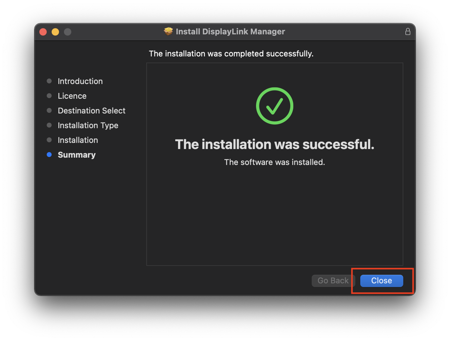This screenshot has height=341, width=450.
Task: Click the grey disabled zoom window button
Action: tap(67, 32)
